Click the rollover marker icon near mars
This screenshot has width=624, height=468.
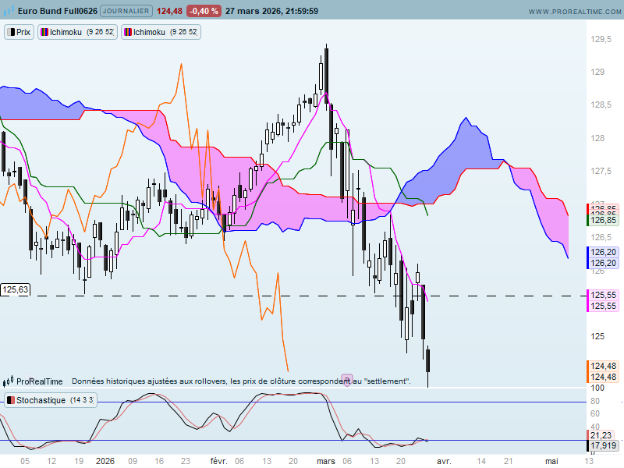(x=346, y=380)
